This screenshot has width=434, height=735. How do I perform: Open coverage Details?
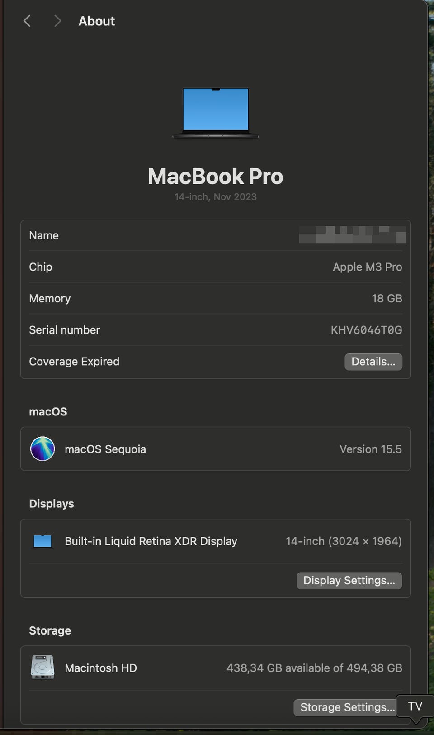click(x=373, y=362)
